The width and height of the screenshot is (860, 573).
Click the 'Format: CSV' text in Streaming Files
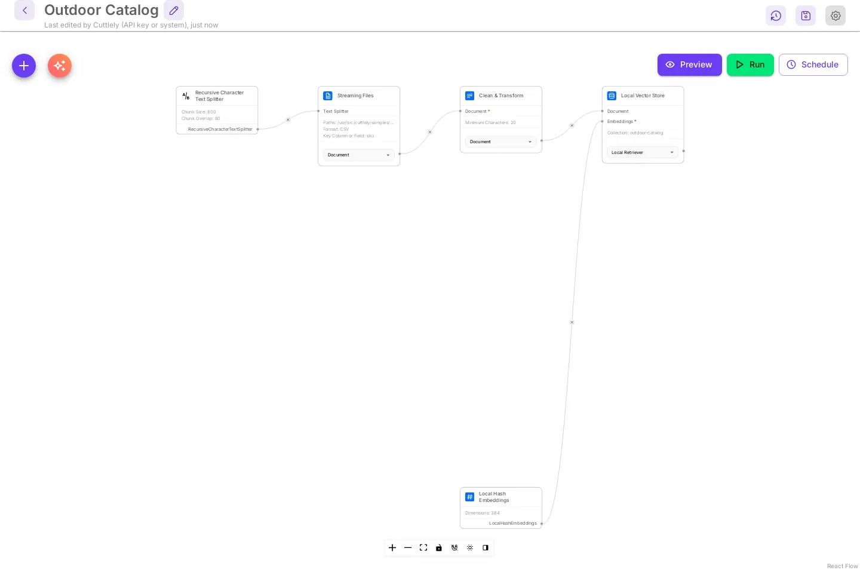point(336,129)
